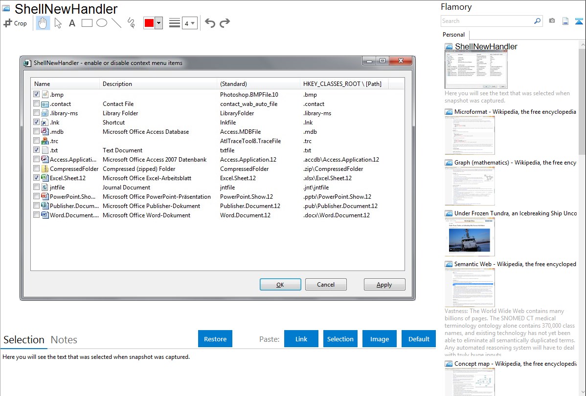The height and width of the screenshot is (396, 586).
Task: Click the magnifier search icon
Action: pos(537,21)
